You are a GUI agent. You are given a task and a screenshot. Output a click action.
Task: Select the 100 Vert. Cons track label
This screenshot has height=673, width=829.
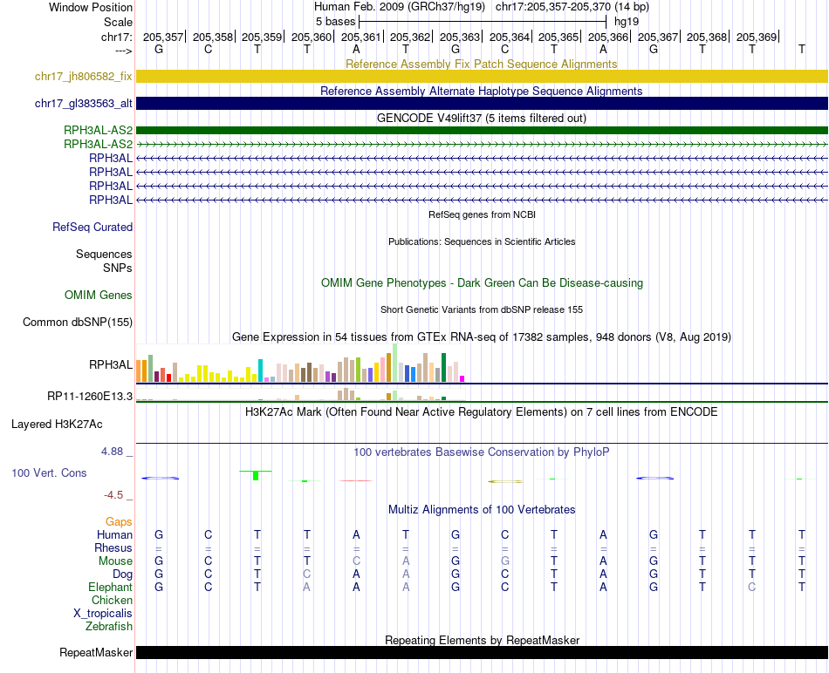tap(49, 472)
